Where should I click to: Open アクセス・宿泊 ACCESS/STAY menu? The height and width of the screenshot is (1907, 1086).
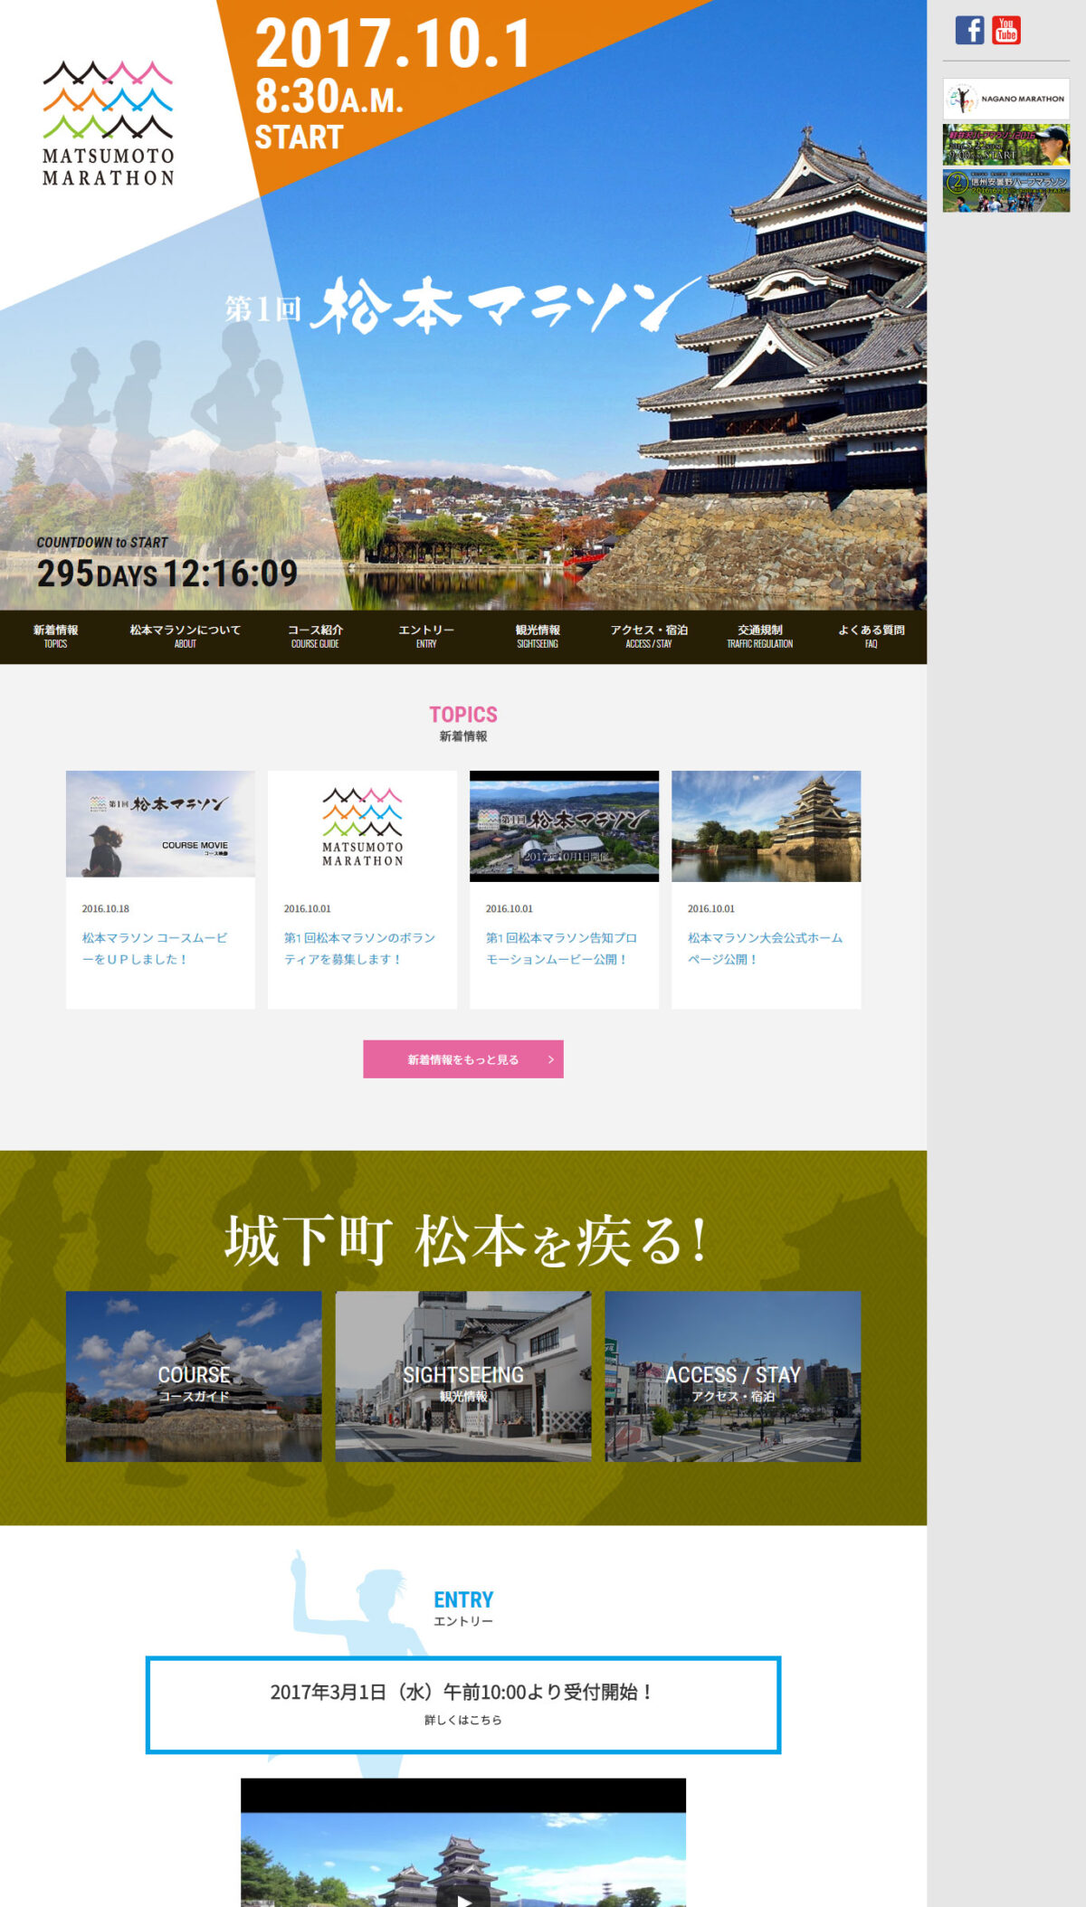click(x=649, y=636)
